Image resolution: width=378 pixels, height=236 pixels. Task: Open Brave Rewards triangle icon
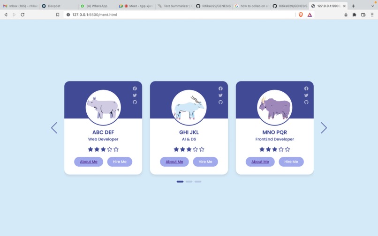310,15
